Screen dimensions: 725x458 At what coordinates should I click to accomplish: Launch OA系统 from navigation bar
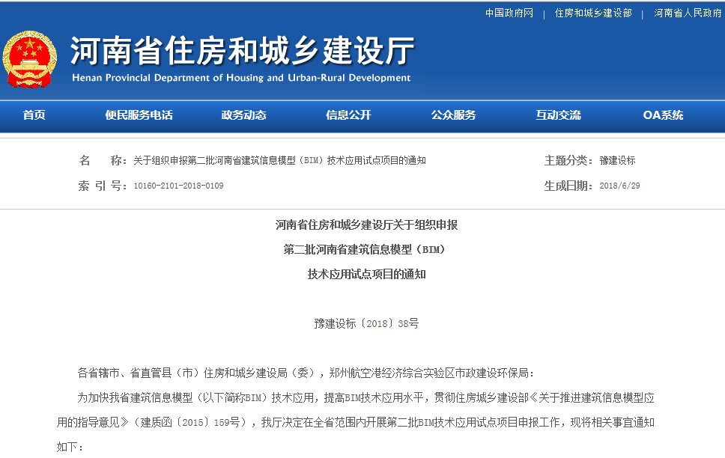[663, 115]
